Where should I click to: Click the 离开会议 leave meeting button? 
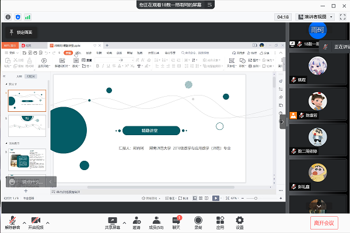coord(326,222)
